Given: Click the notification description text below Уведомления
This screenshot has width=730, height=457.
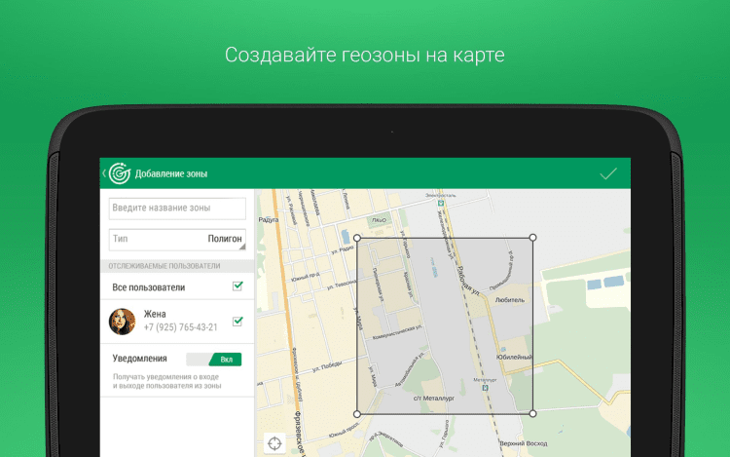Looking at the screenshot, I should coord(166,381).
